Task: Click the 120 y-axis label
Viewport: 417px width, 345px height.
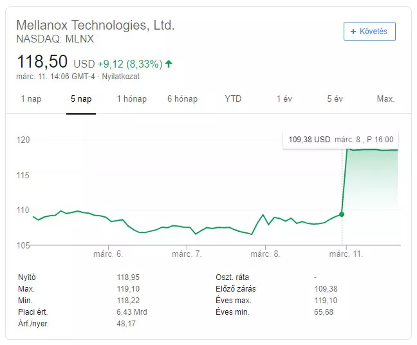Action: pos(23,140)
